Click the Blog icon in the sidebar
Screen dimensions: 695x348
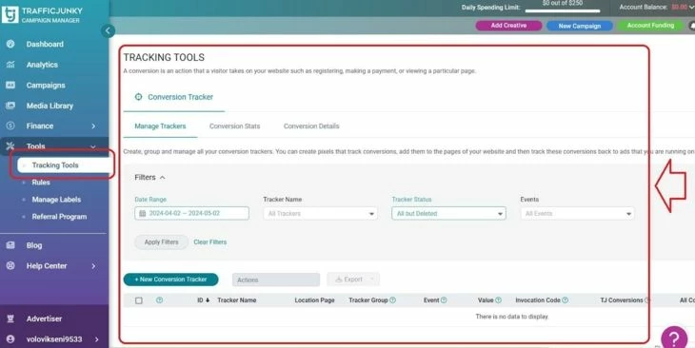click(10, 245)
